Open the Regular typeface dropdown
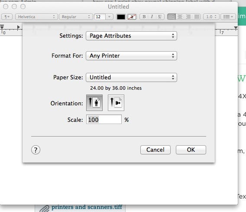This screenshot has height=212, width=246. click(x=76, y=17)
